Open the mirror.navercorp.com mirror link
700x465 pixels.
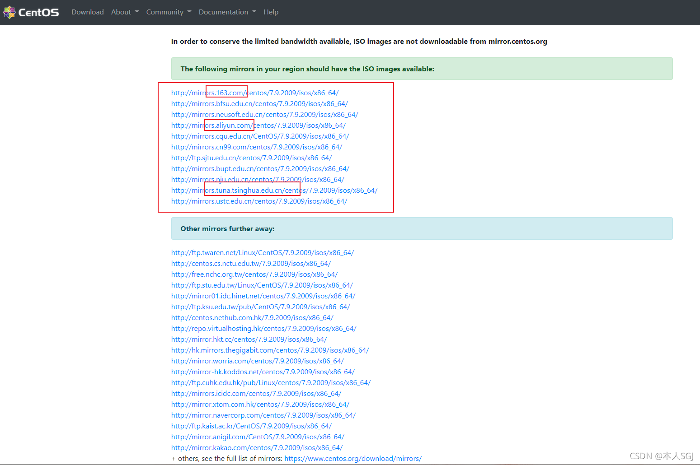click(263, 415)
